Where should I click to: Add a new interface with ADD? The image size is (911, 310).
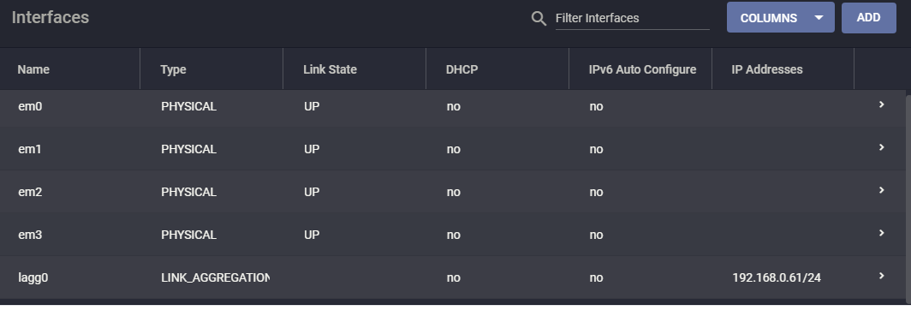tap(868, 17)
